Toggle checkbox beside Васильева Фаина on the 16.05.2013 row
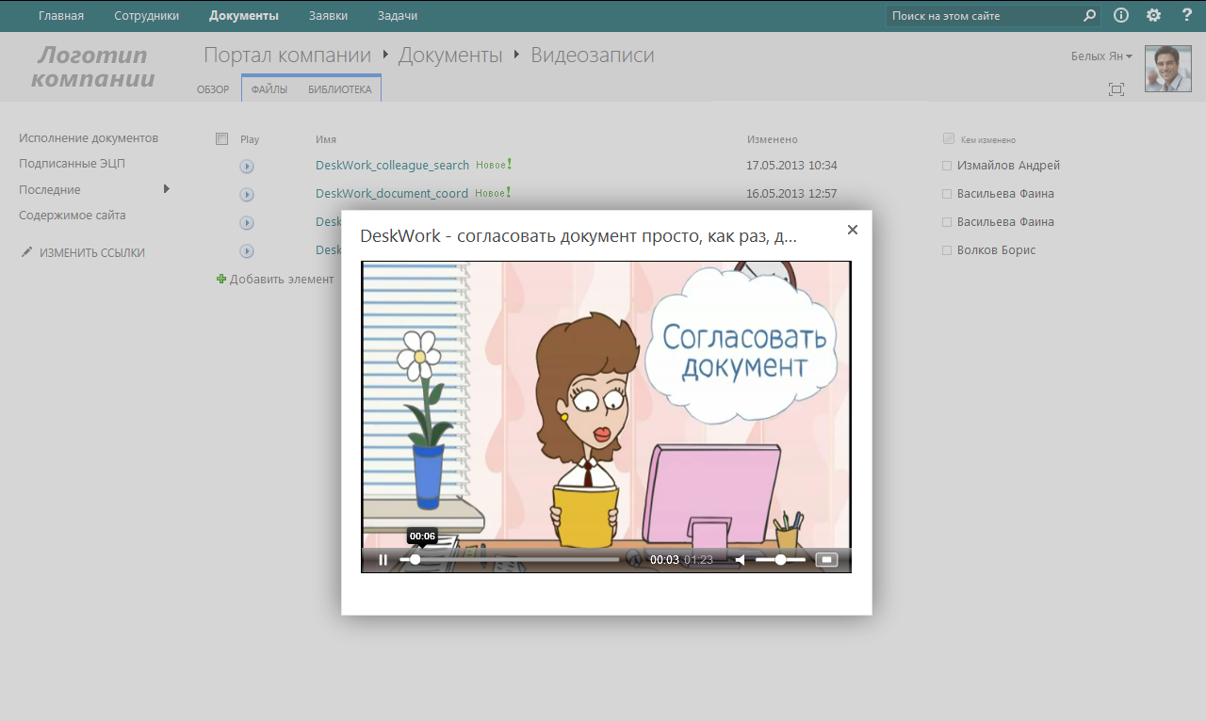 pos(947,195)
